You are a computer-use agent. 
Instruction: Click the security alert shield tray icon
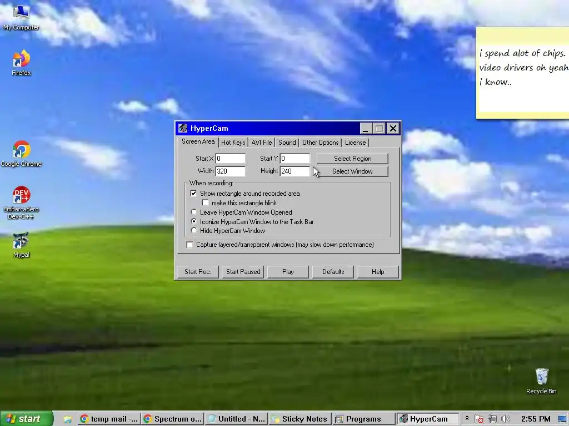tap(478, 419)
